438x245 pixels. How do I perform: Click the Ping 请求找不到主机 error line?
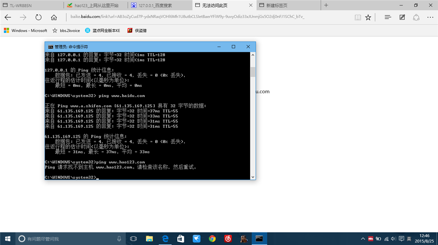coord(121,167)
